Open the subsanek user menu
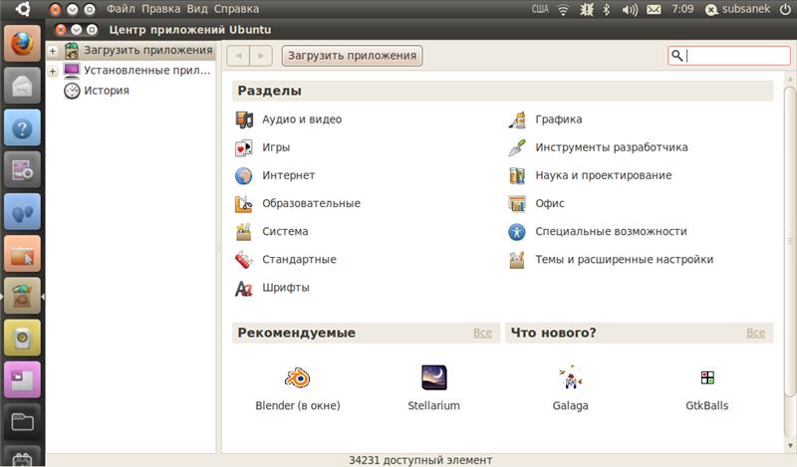The height and width of the screenshot is (467, 797). point(738,9)
